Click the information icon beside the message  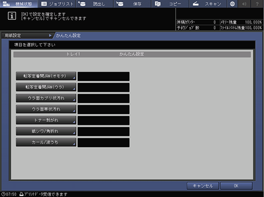pos(12,16)
